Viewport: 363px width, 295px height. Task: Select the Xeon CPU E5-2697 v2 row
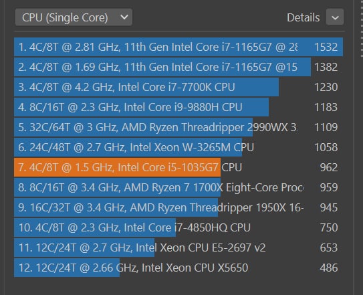tap(178, 248)
